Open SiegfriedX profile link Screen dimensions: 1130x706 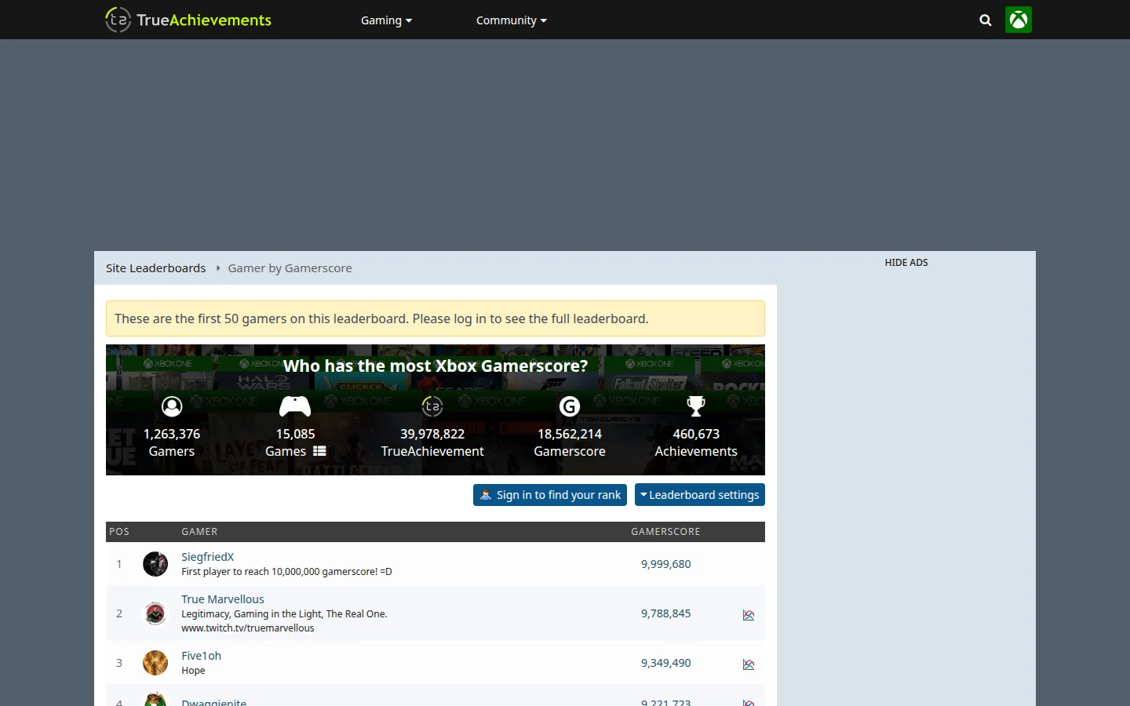click(208, 557)
